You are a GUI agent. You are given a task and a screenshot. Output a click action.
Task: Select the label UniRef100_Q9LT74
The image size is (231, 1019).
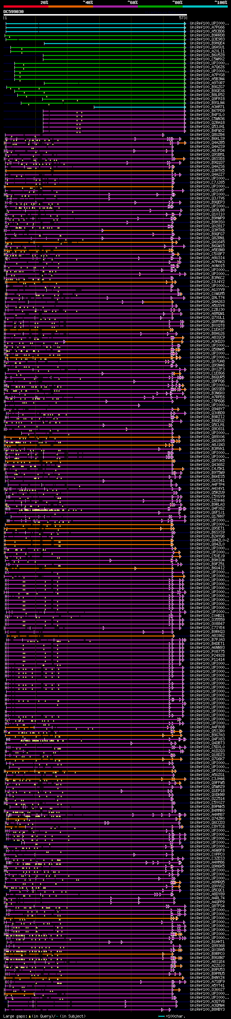(x=207, y=297)
